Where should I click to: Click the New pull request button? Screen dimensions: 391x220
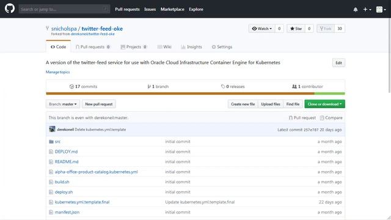(x=99, y=104)
